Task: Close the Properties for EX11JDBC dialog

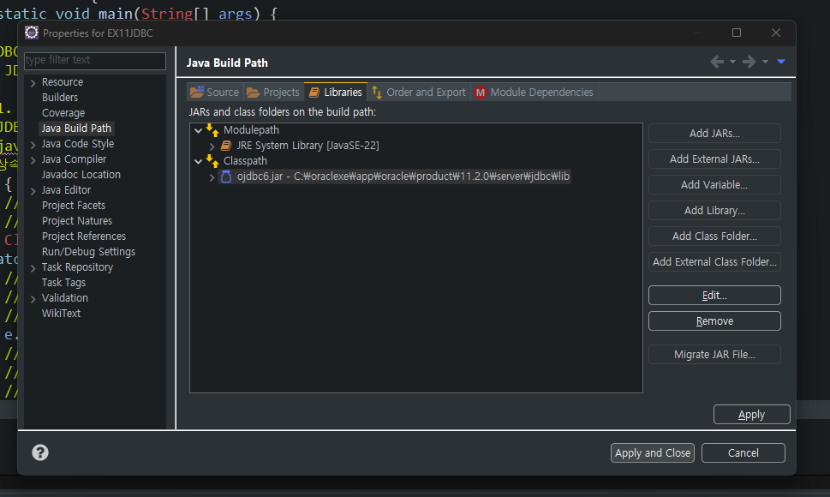Action: pos(776,33)
